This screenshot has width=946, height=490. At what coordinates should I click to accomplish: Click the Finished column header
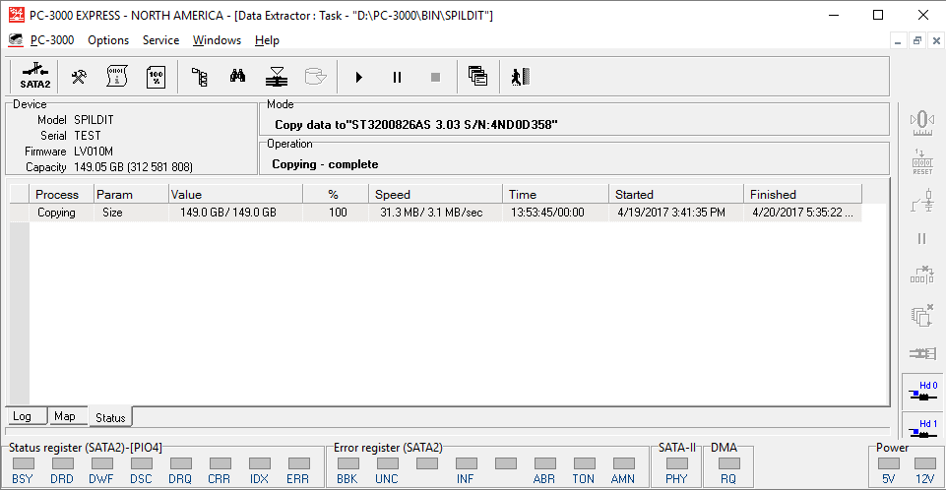pos(803,195)
